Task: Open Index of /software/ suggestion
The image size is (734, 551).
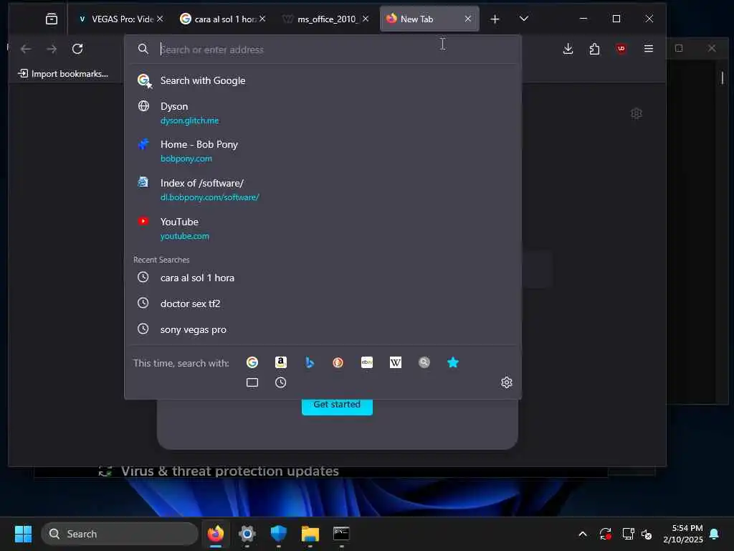Action: tap(323, 189)
